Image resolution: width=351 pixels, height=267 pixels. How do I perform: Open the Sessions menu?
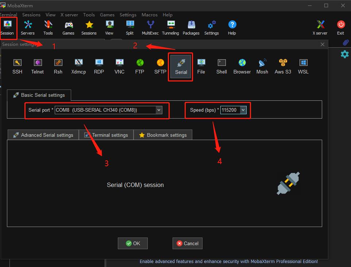[x=31, y=15]
